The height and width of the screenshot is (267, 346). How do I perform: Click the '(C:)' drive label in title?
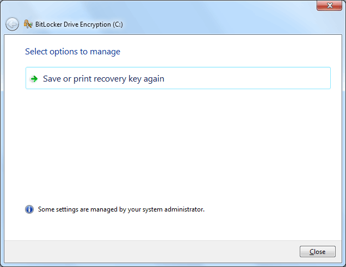pyautogui.click(x=118, y=24)
